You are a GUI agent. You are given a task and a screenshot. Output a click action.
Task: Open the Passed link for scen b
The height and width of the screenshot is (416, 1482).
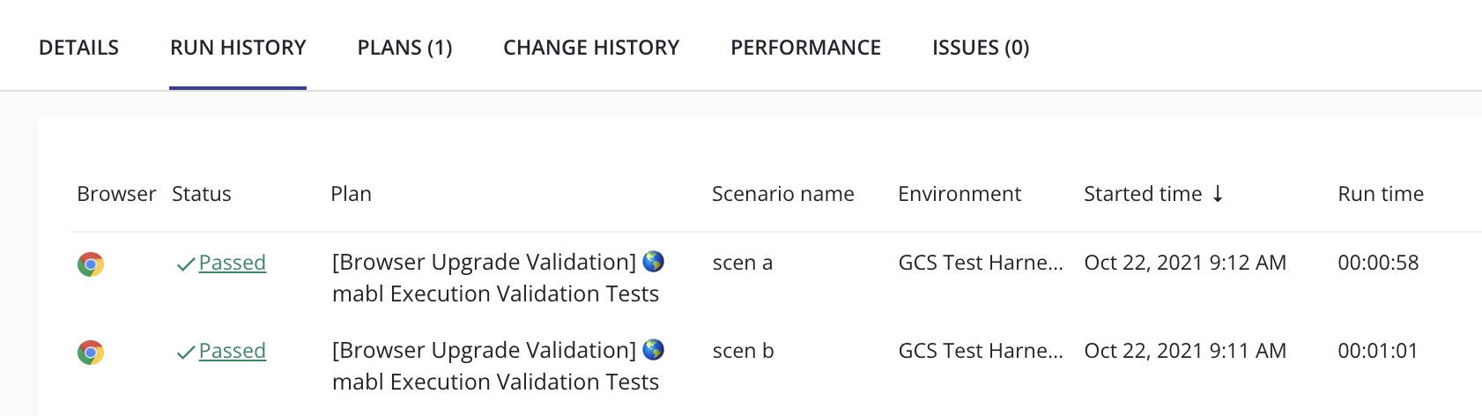coord(233,351)
